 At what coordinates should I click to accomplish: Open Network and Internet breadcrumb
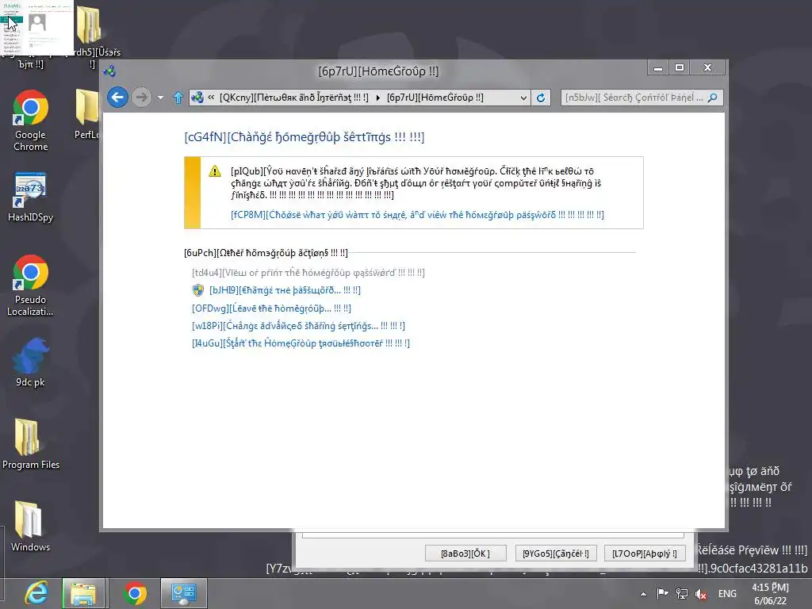point(293,98)
